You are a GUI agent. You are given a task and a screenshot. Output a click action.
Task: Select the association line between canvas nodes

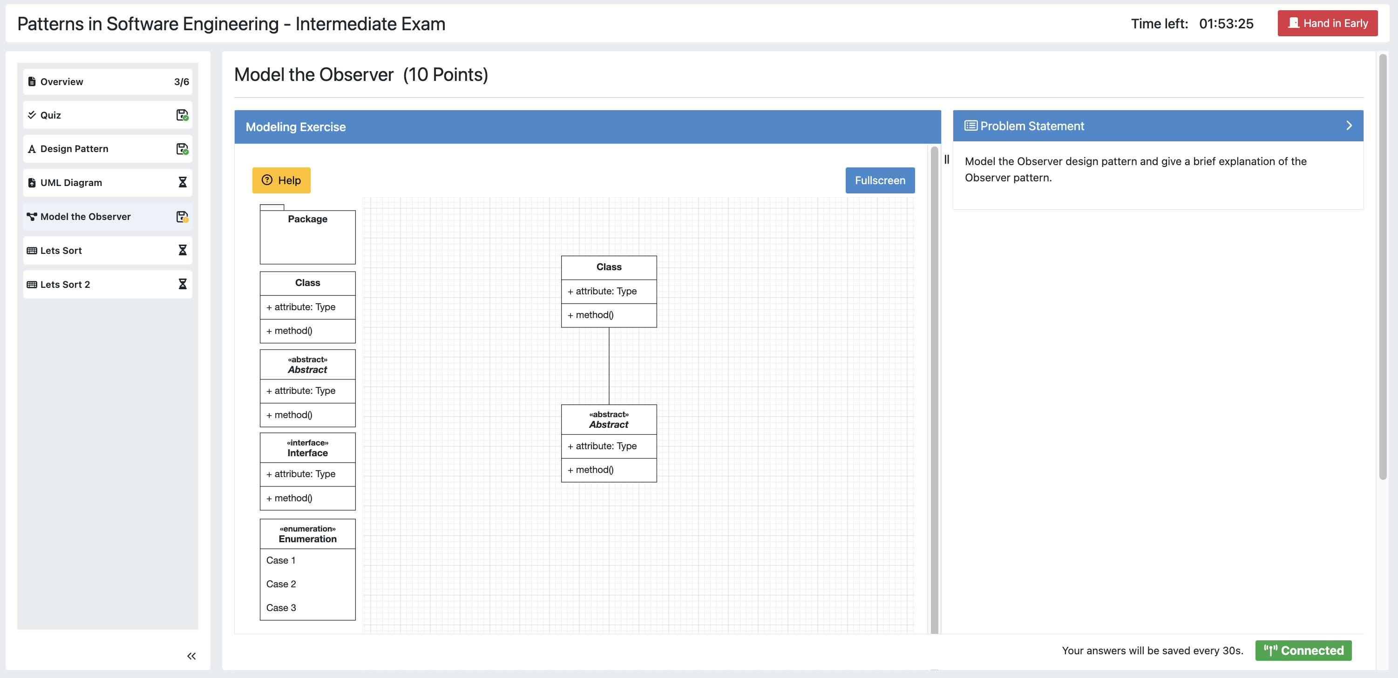(x=609, y=366)
